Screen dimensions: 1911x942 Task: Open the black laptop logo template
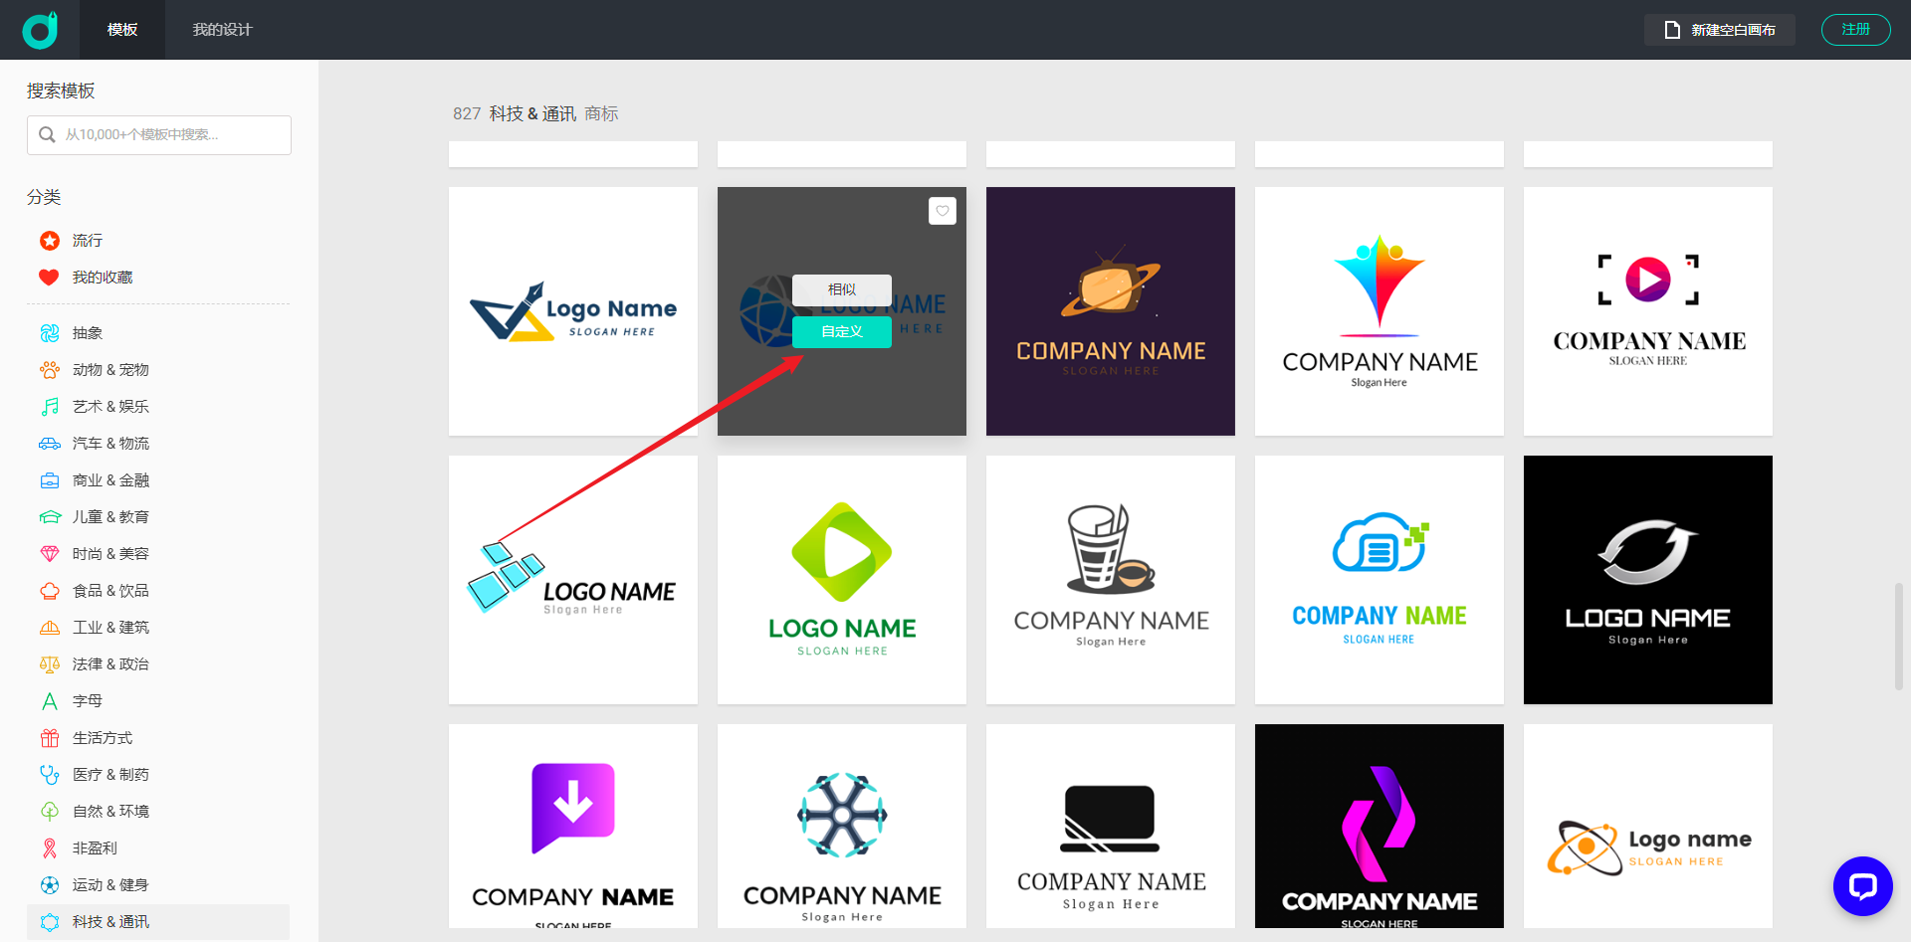click(x=1111, y=827)
